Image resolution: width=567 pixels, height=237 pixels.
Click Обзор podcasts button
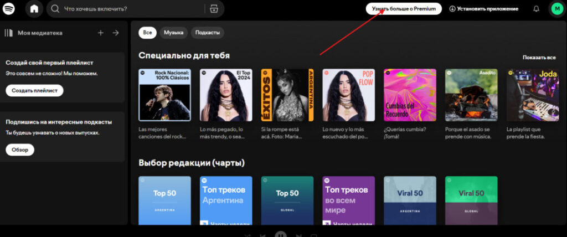[20, 150]
